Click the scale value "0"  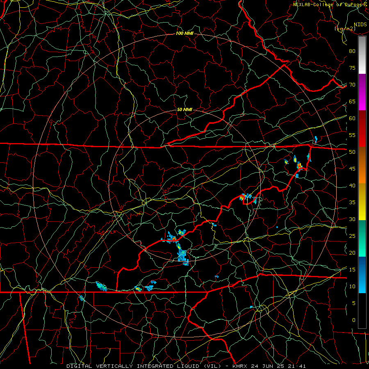354,320
